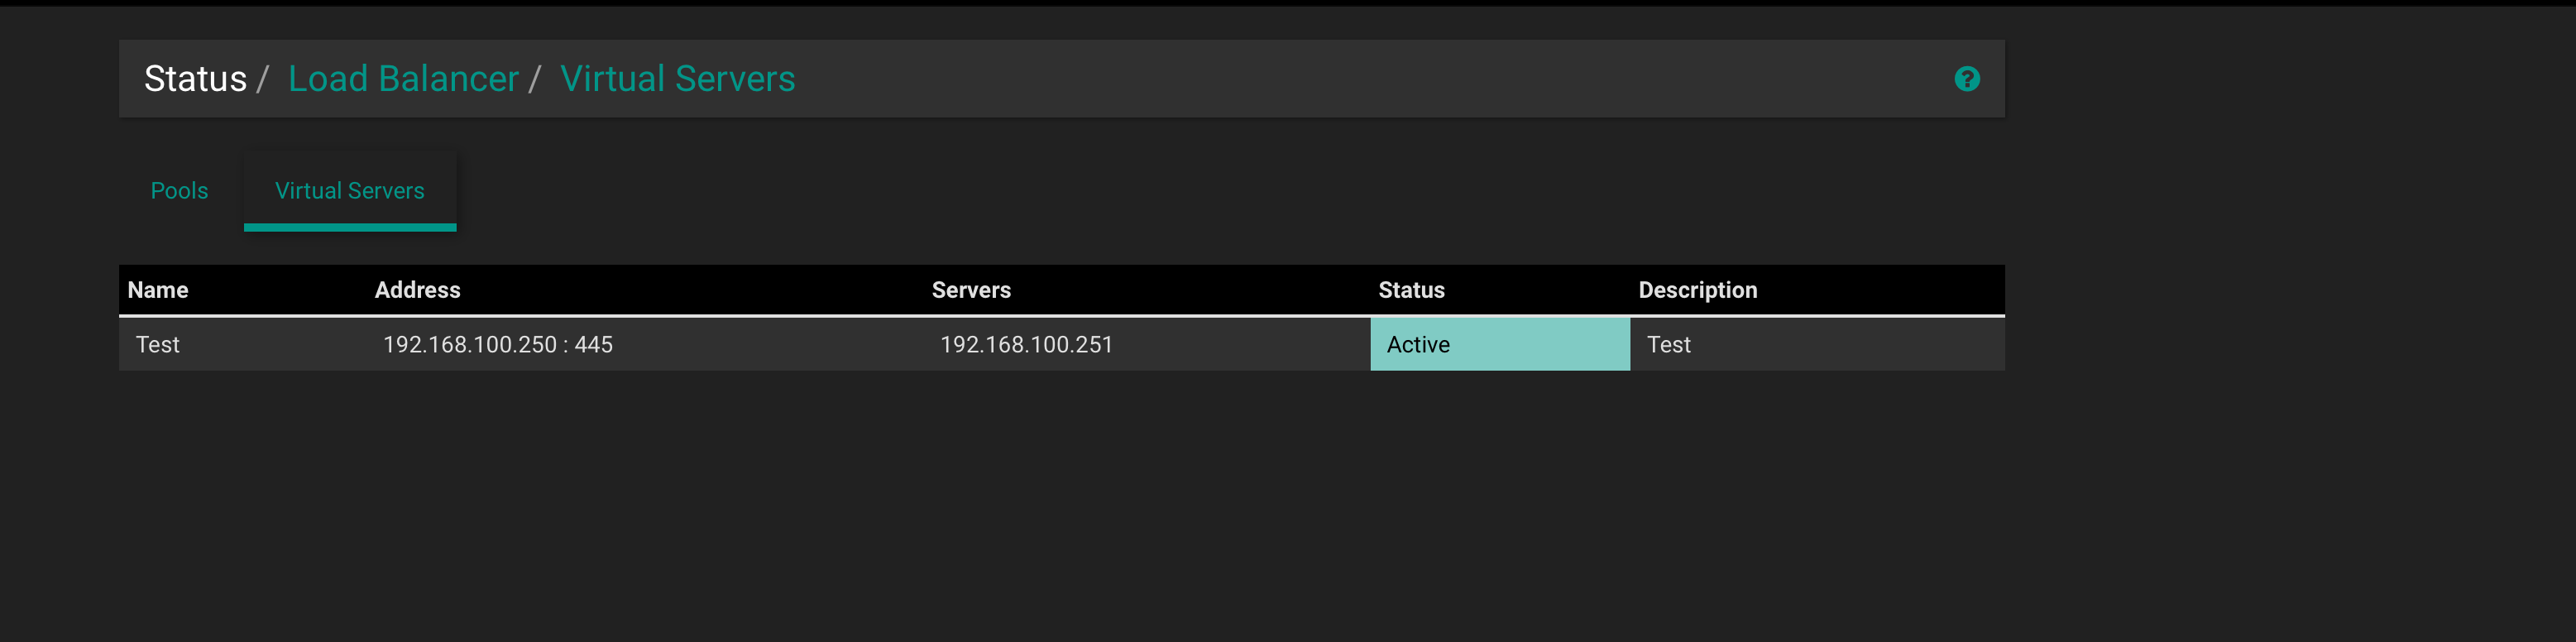The height and width of the screenshot is (642, 2576).
Task: Click the Description column header
Action: pyautogui.click(x=1697, y=290)
